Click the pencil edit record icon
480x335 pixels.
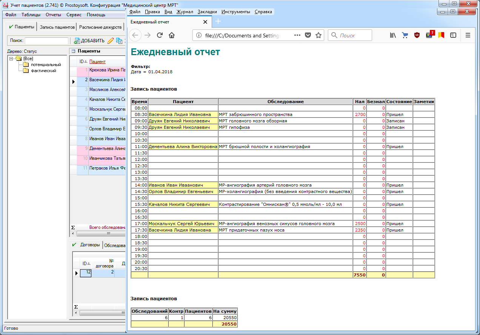[111, 41]
